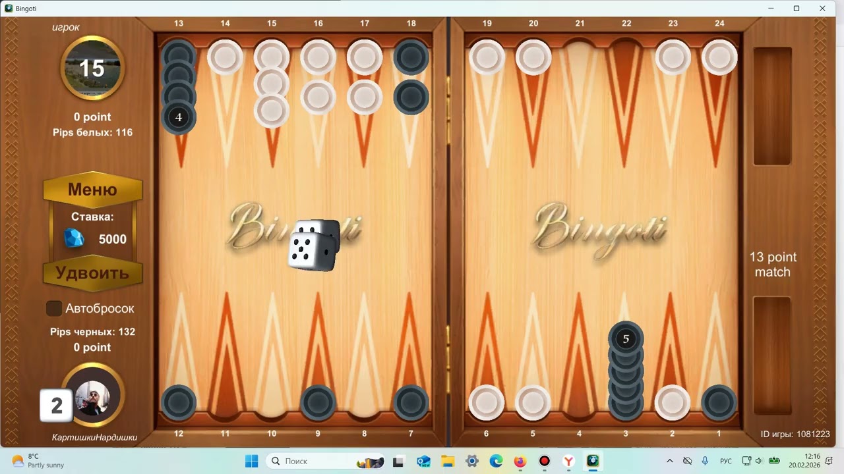Select the black stack of 5 on point 3
The height and width of the screenshot is (474, 844).
click(626, 371)
